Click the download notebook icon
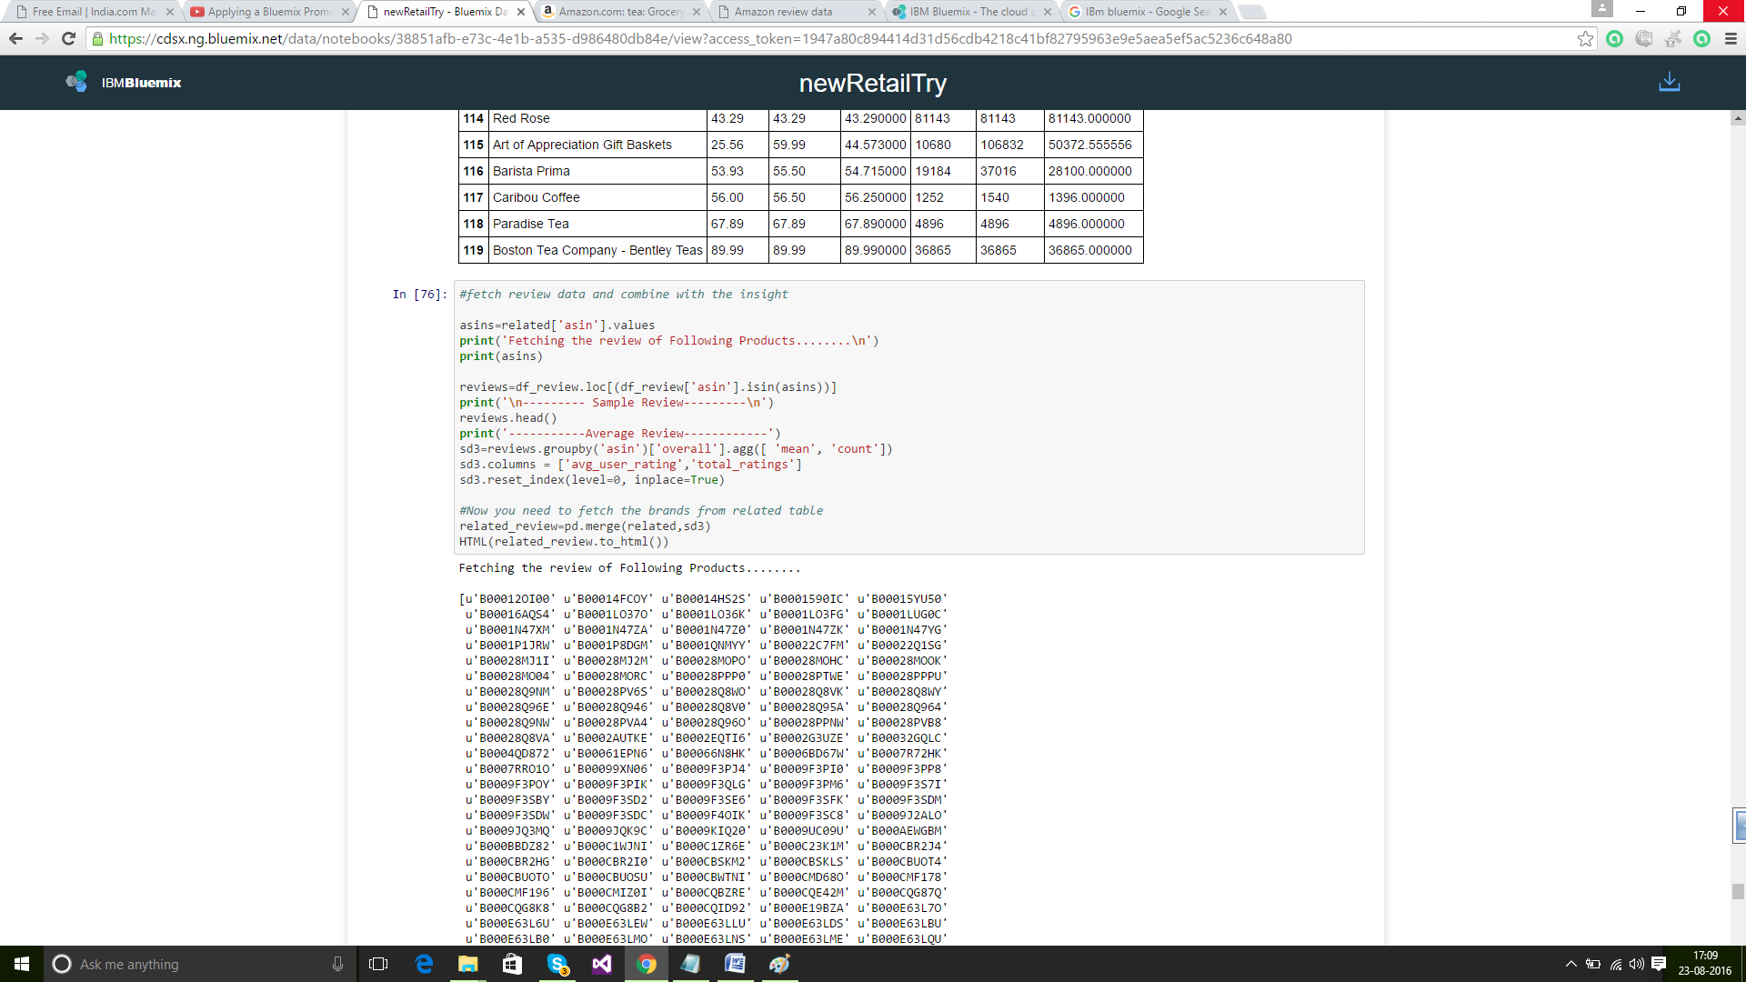This screenshot has height=982, width=1746. coord(1669,82)
